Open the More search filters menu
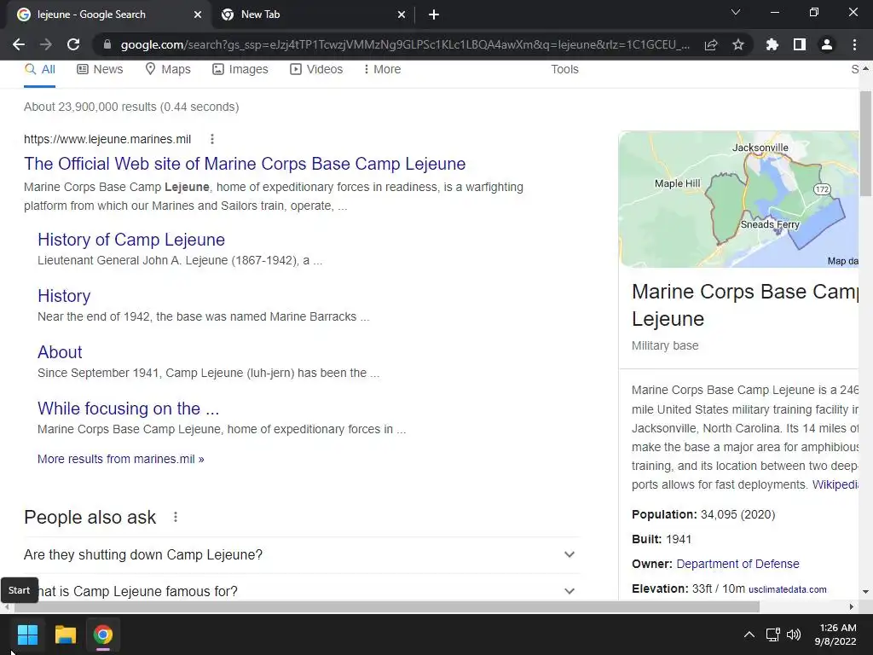Image resolution: width=873 pixels, height=655 pixels. pos(382,70)
